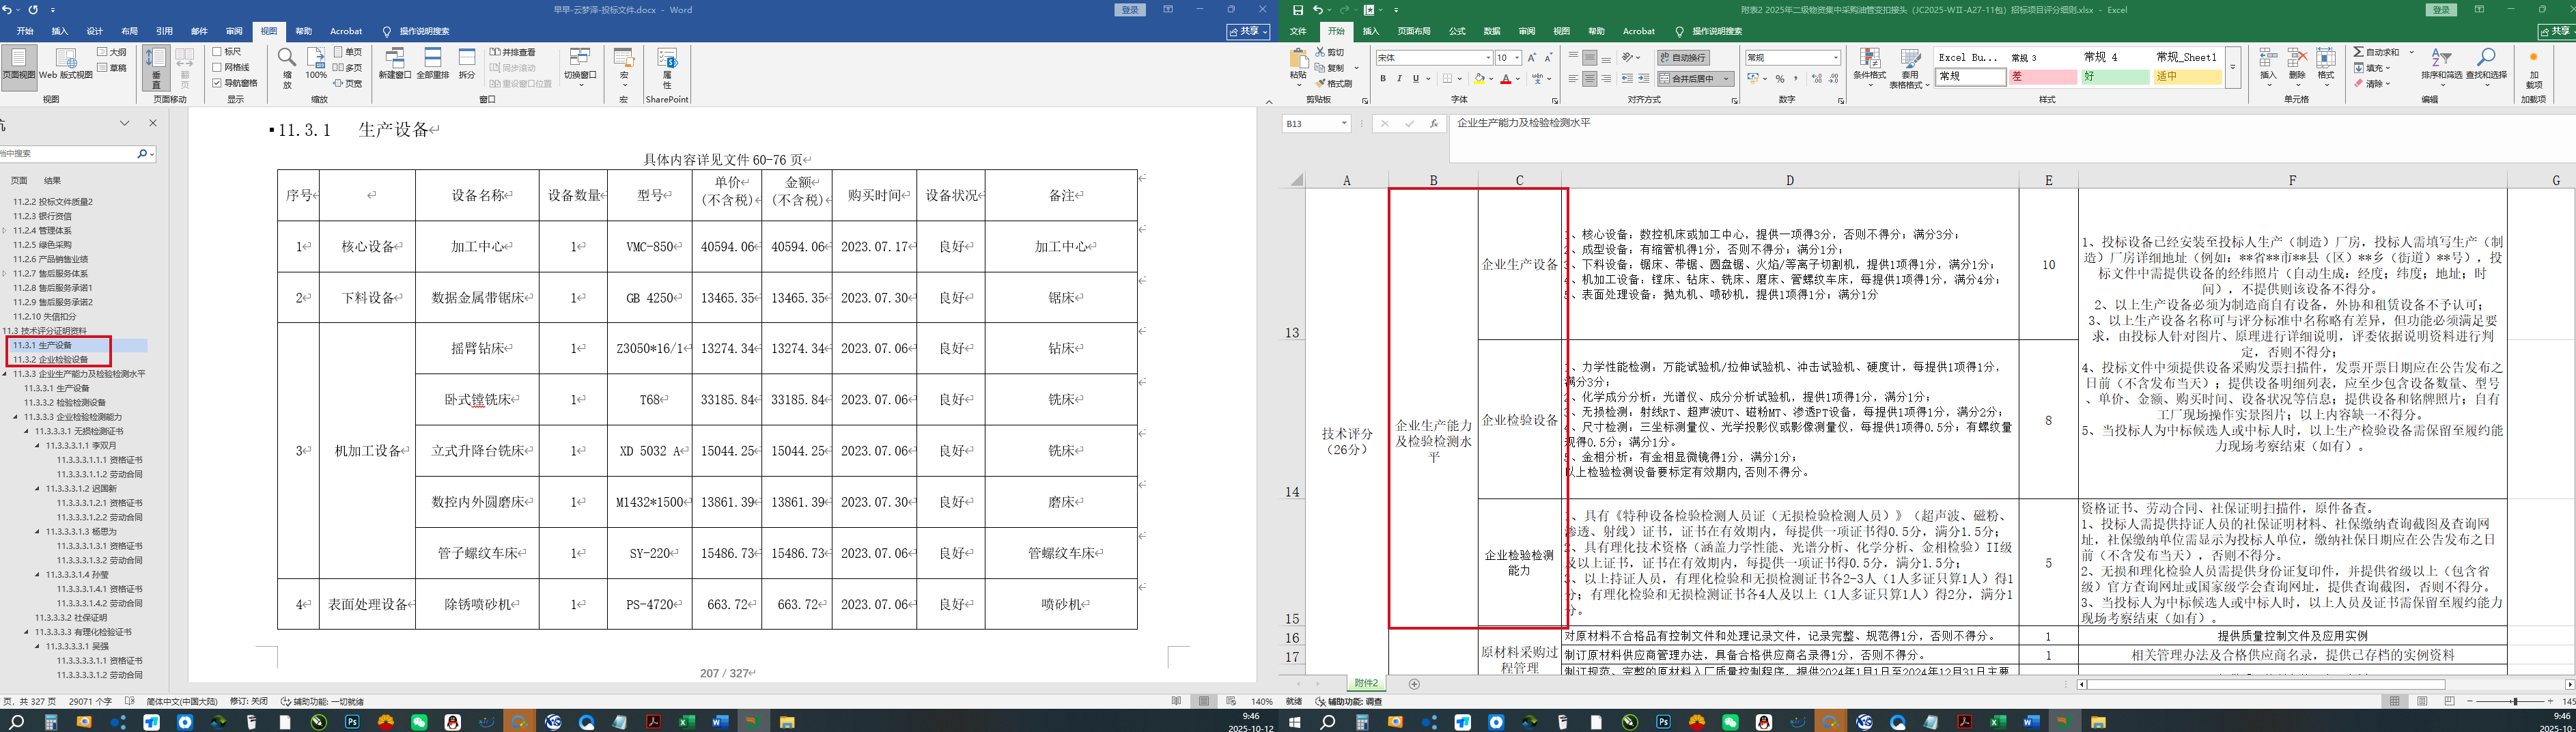This screenshot has width=2576, height=732.
Task: Activate Excel Format Painter (格式刷)
Action: point(1334,84)
